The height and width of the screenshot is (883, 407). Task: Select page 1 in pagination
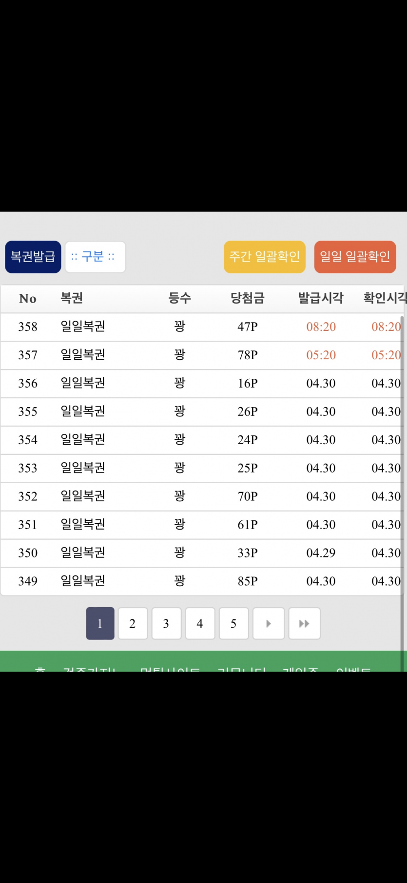point(100,623)
